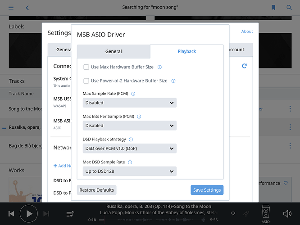This screenshot has width=300, height=225.
Task: Open Max Sample Rate (PCM) dropdown
Action: (130, 103)
